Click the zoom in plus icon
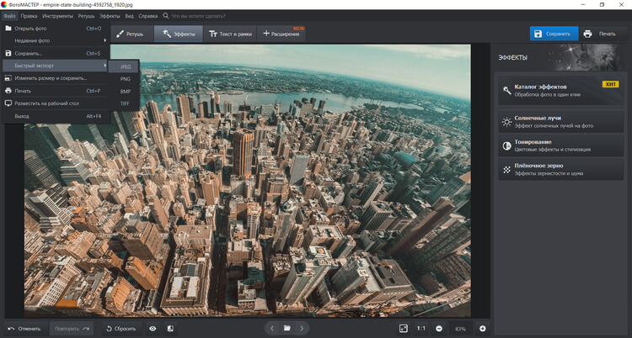This screenshot has width=632, height=338. pos(483,328)
